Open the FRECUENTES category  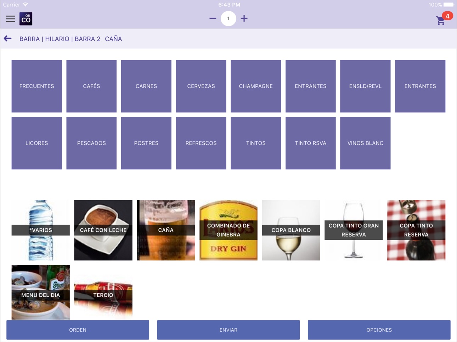[x=37, y=86]
